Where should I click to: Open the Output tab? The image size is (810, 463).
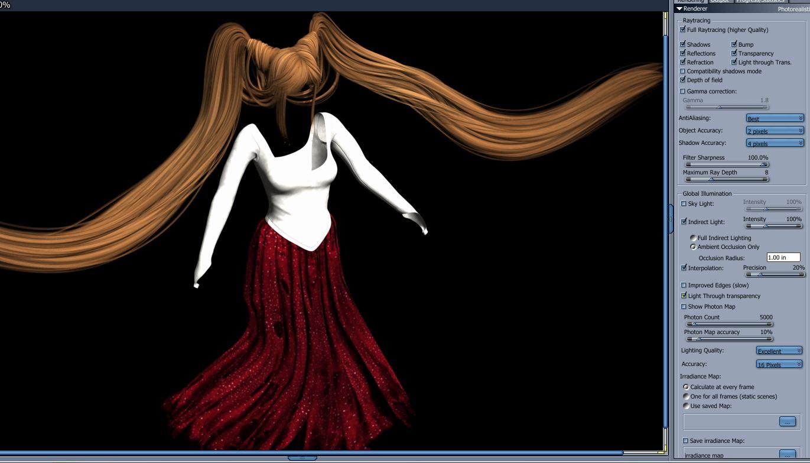pyautogui.click(x=720, y=1)
